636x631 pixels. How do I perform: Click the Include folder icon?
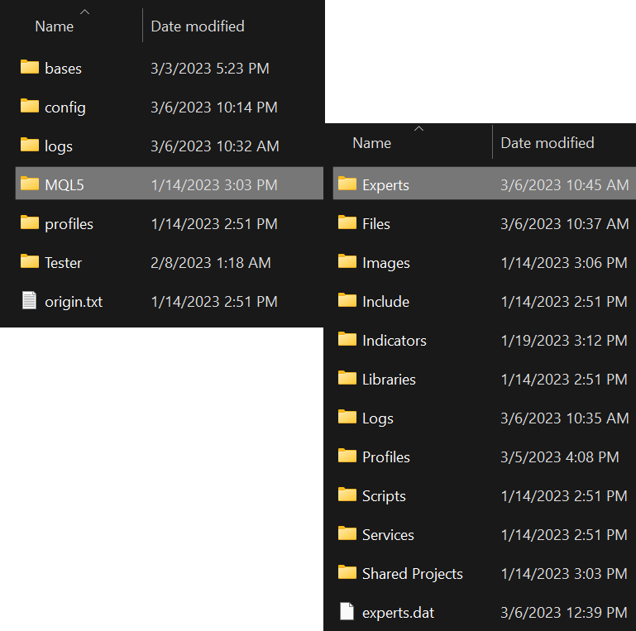347,300
